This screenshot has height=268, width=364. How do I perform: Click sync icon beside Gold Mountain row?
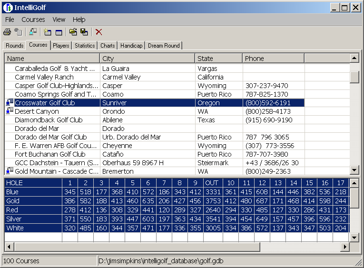tap(10, 171)
